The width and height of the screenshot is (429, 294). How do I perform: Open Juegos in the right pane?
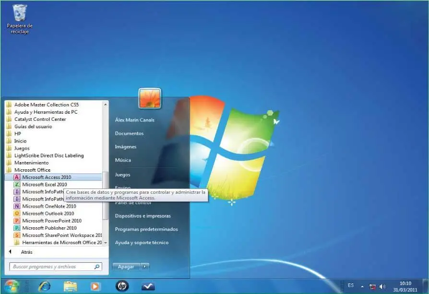coord(122,175)
